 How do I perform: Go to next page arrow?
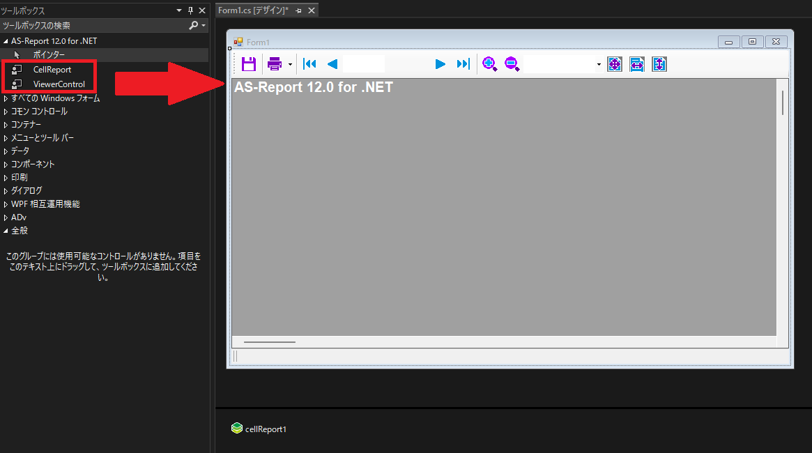[441, 63]
